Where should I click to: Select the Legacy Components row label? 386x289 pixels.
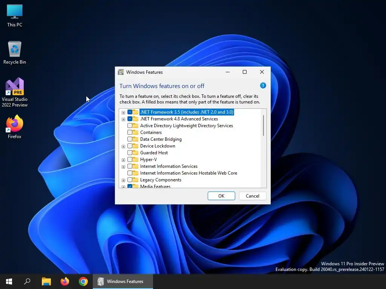tap(161, 180)
